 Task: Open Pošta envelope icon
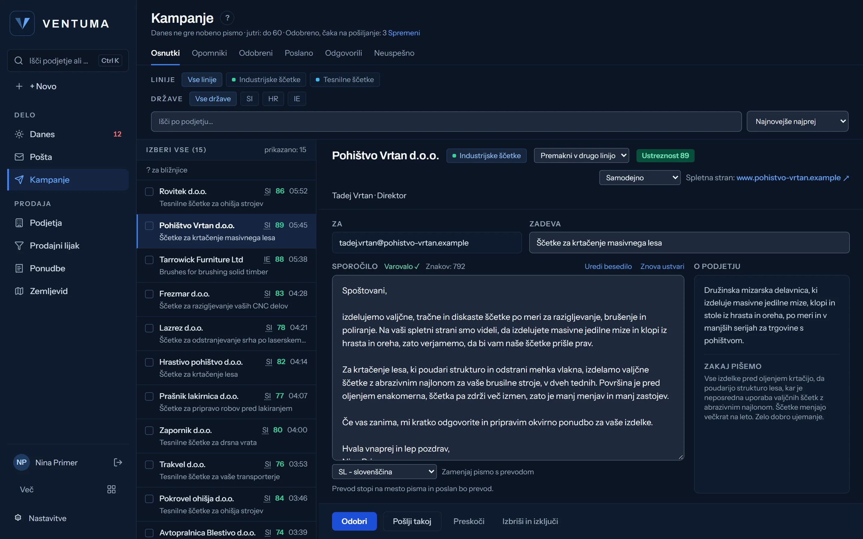(19, 157)
